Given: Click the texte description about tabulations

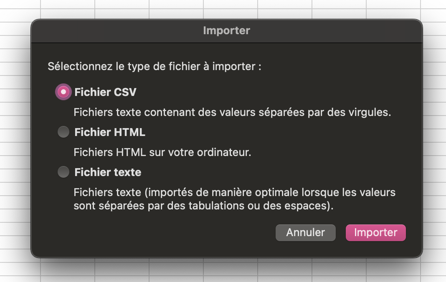Looking at the screenshot, I should click(234, 192).
